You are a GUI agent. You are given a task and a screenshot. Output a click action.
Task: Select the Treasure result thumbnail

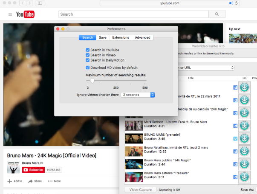point(134,177)
